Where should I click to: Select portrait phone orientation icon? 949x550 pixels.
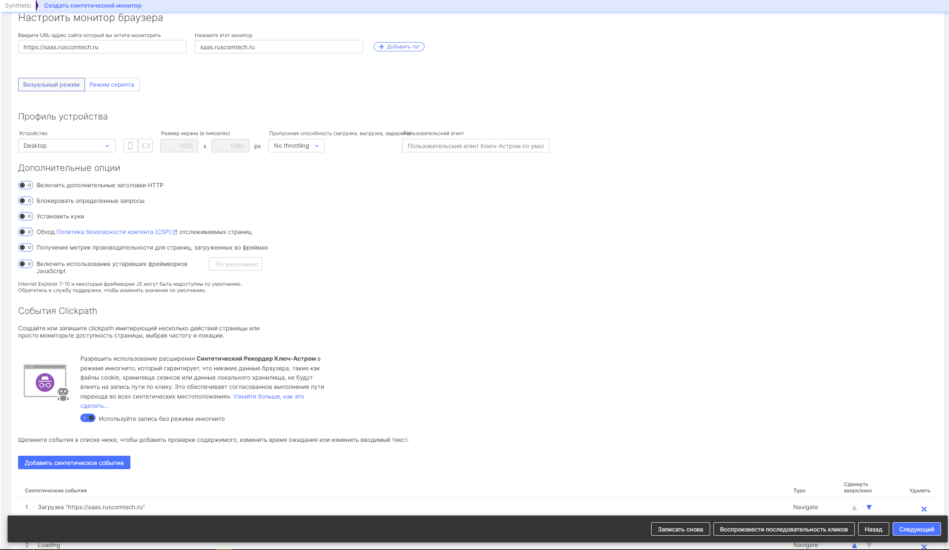(130, 146)
